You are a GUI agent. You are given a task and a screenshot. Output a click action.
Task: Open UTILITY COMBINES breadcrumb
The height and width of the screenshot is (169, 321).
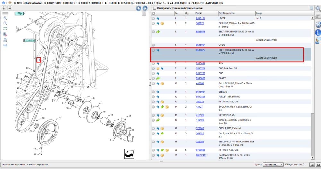tap(92, 3)
